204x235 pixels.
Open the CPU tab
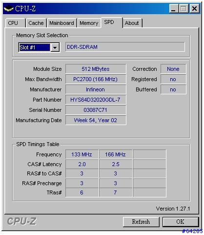pyautogui.click(x=16, y=23)
